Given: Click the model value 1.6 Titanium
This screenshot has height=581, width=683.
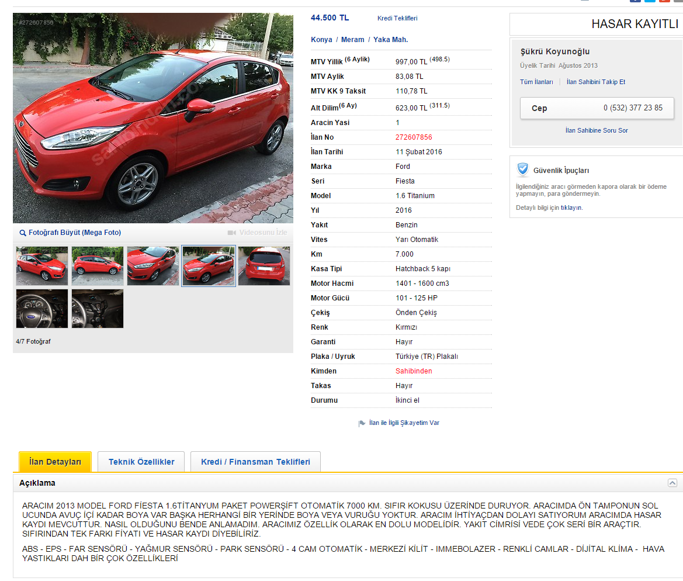Looking at the screenshot, I should 415,196.
